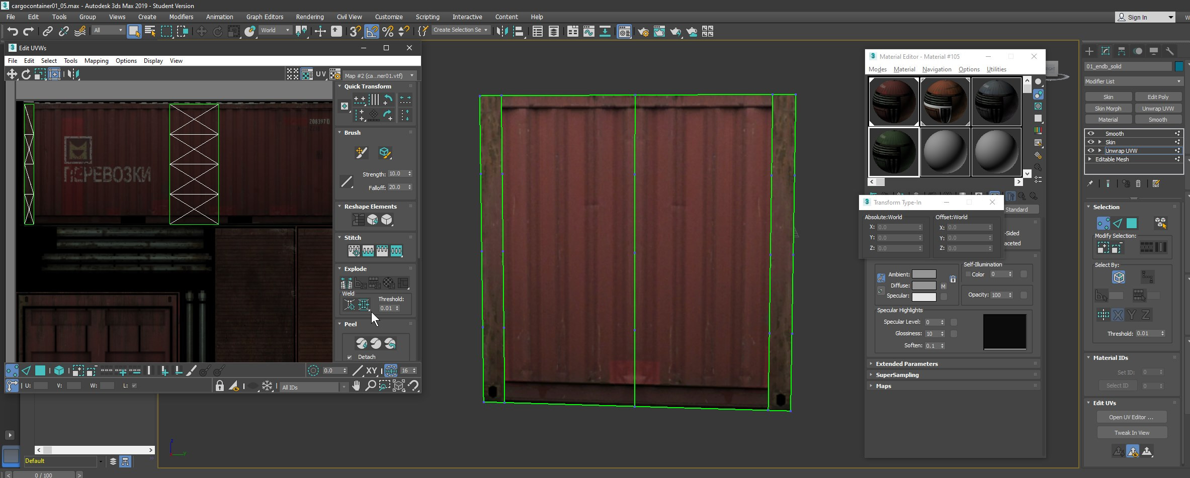The image size is (1190, 478).
Task: Open the Mapping menu in Edit UVWs
Action: point(97,61)
